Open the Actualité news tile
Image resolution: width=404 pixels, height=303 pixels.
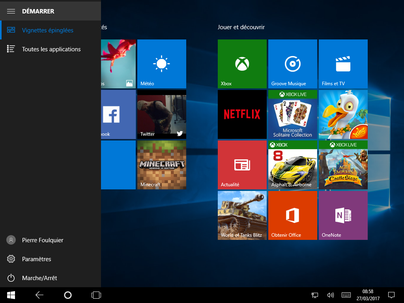click(242, 165)
